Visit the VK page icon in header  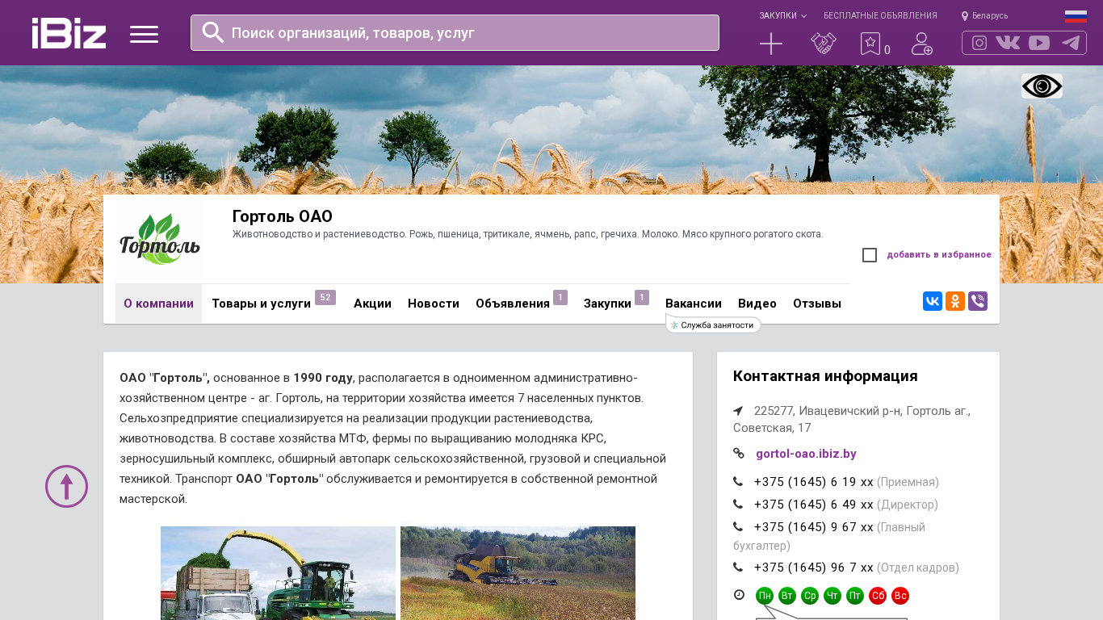1008,43
